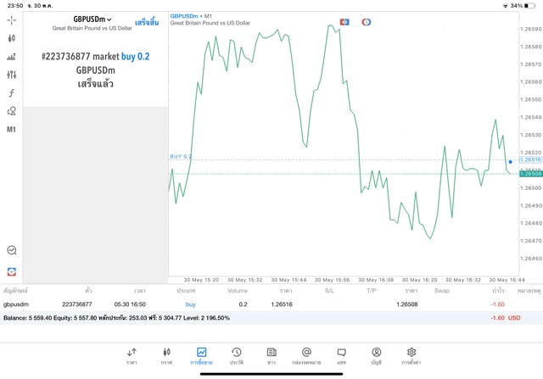
Task: Open the Settings gear tab
Action: (x=411, y=355)
